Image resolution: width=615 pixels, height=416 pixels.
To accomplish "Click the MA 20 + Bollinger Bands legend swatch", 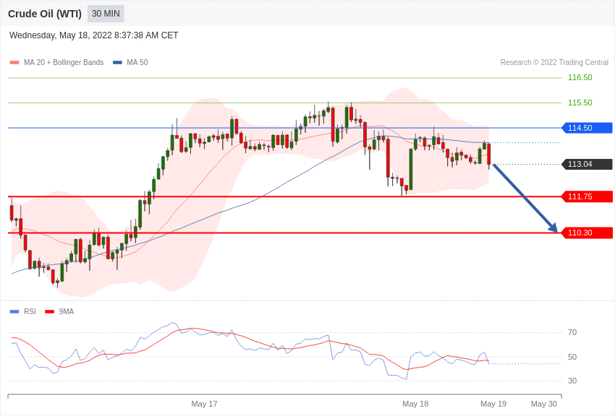I will 14,62.
